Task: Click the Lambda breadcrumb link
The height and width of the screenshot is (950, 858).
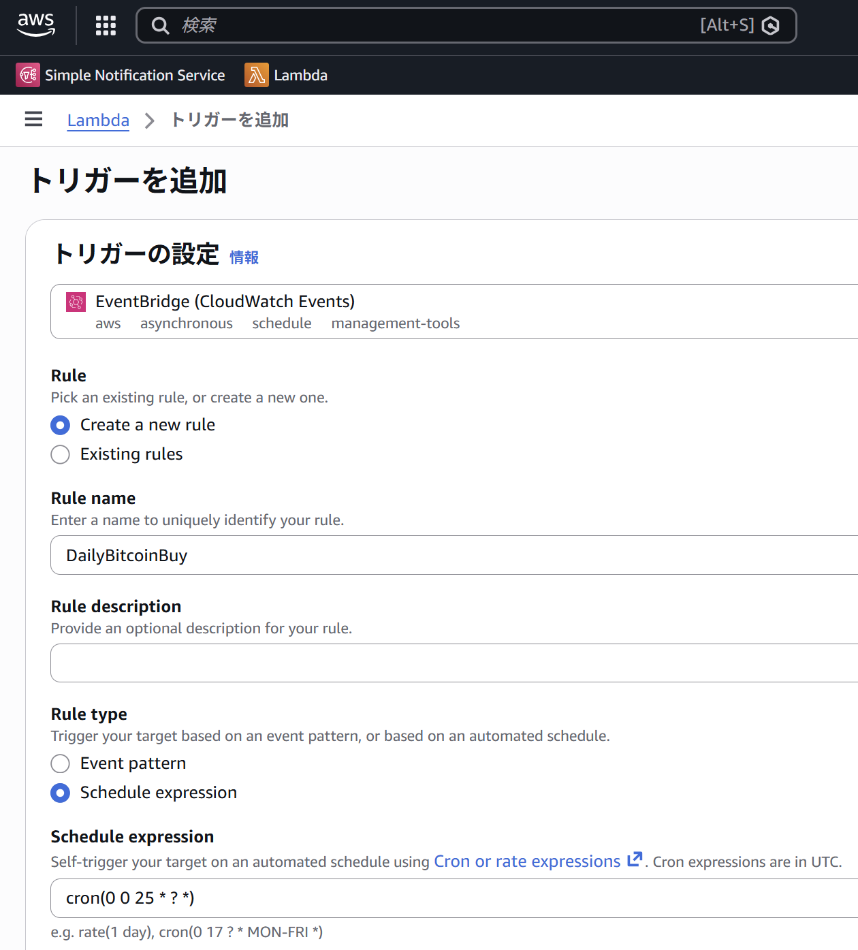Action: point(98,120)
